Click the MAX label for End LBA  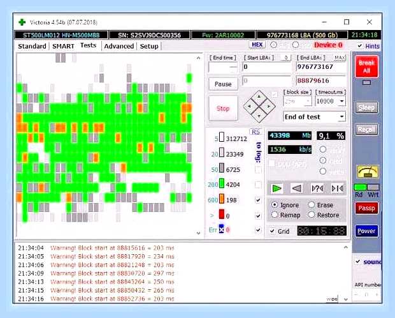[x=340, y=58]
